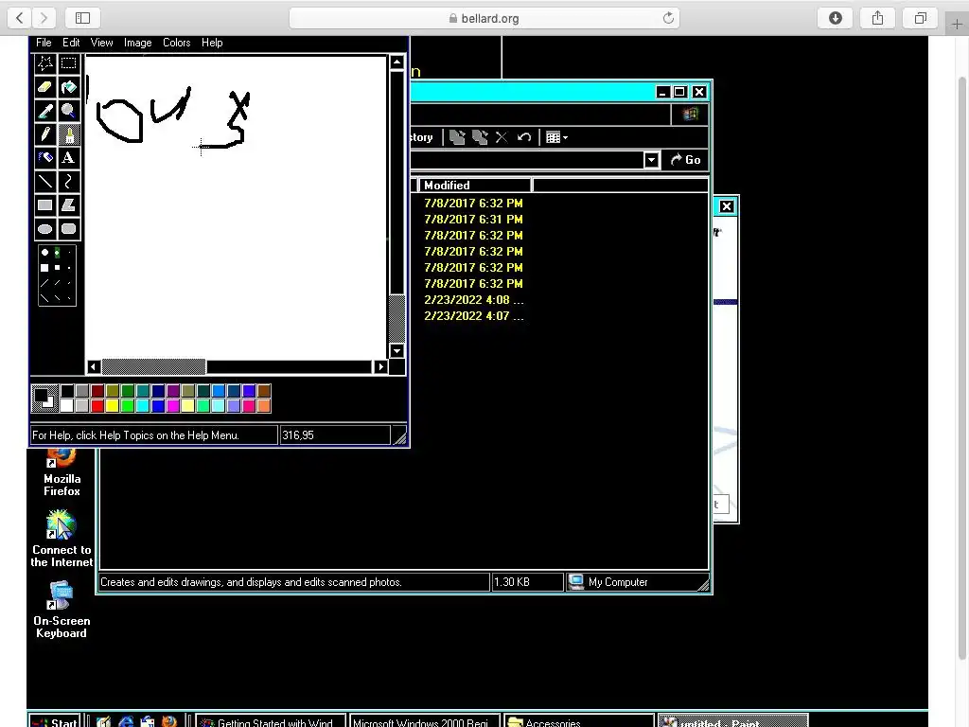The image size is (969, 727).
Task: Click the Delete X icon in Explorer toolbar
Action: 502,137
